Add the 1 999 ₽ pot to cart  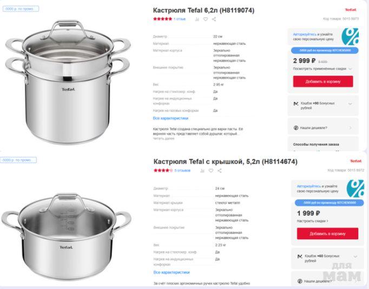click(x=327, y=234)
